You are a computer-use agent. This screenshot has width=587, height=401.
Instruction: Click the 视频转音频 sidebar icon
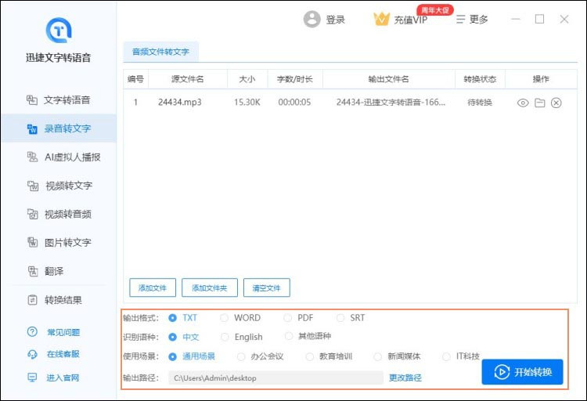33,214
